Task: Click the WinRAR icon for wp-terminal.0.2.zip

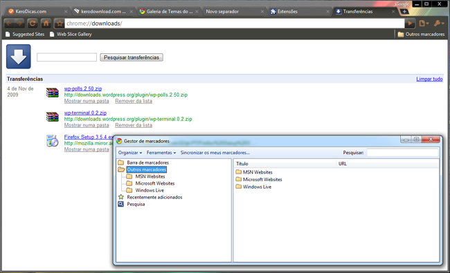Action: [52, 117]
